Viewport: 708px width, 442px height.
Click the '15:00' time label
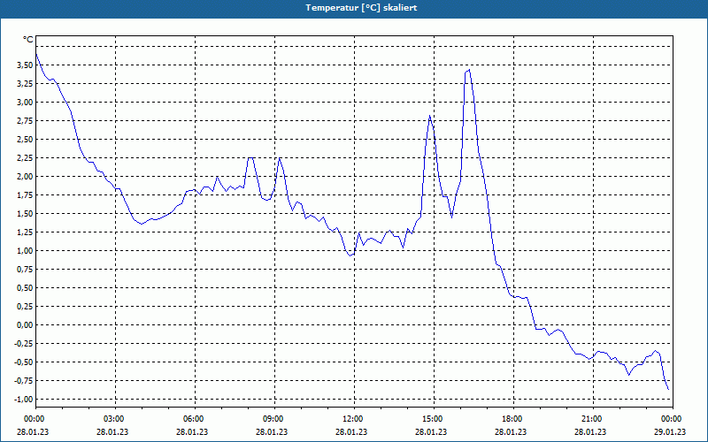[434, 419]
